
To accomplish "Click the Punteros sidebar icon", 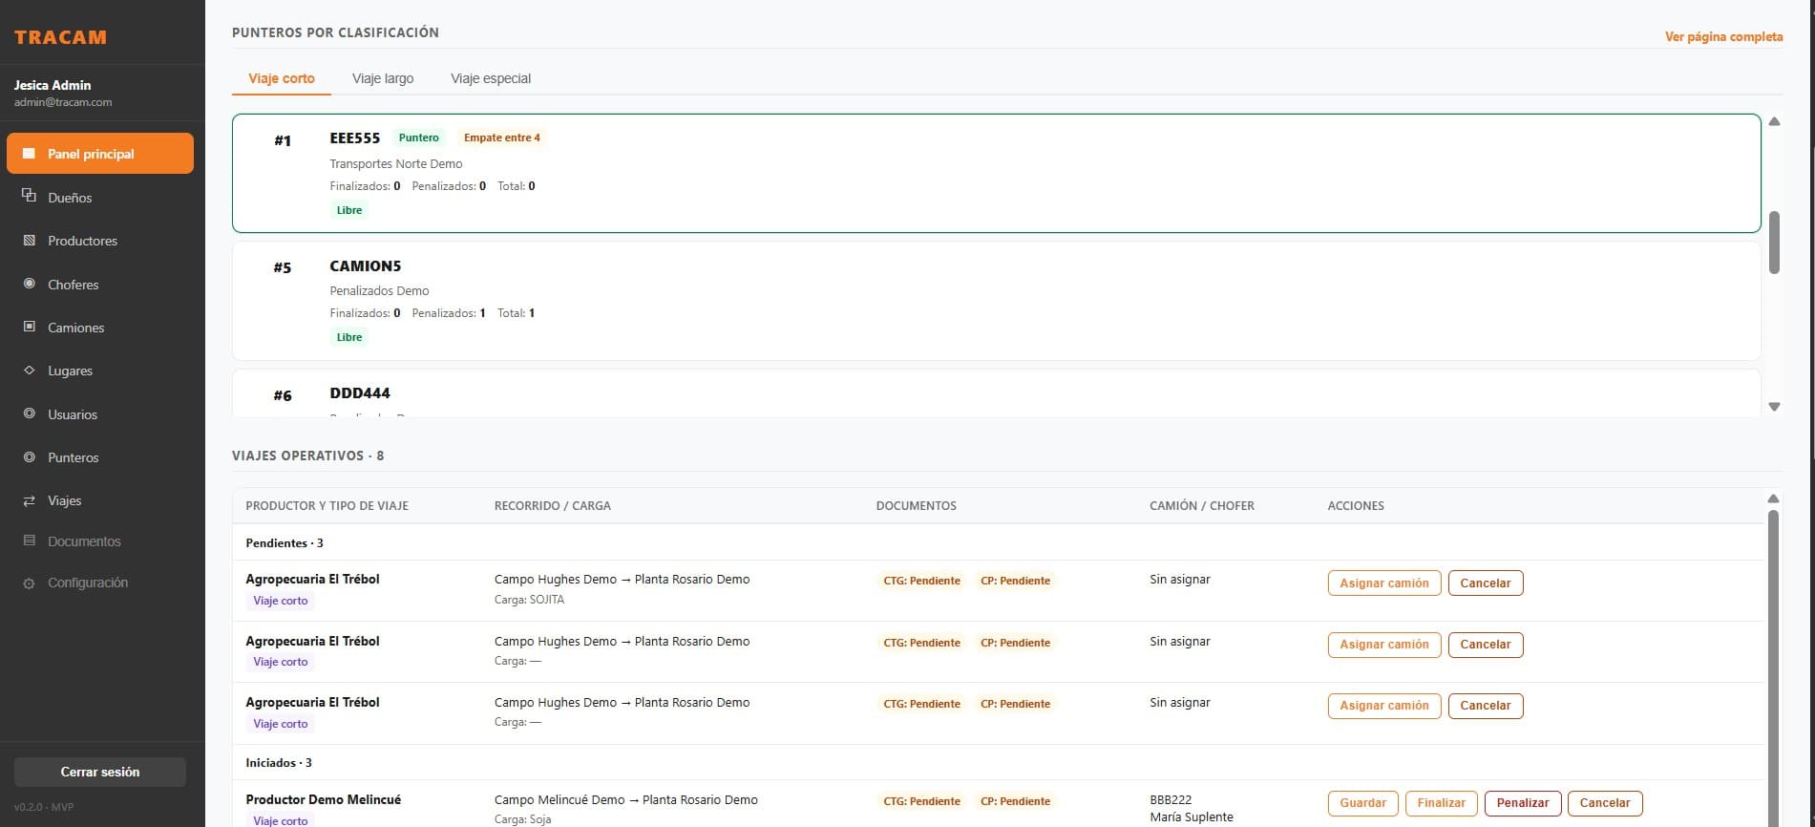I will [30, 457].
